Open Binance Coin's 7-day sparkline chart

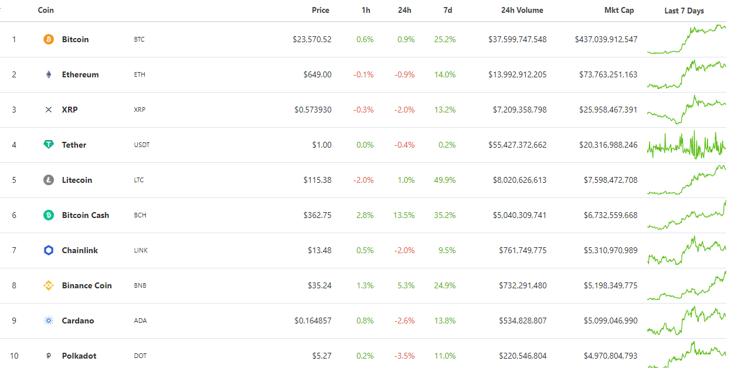[x=687, y=285]
